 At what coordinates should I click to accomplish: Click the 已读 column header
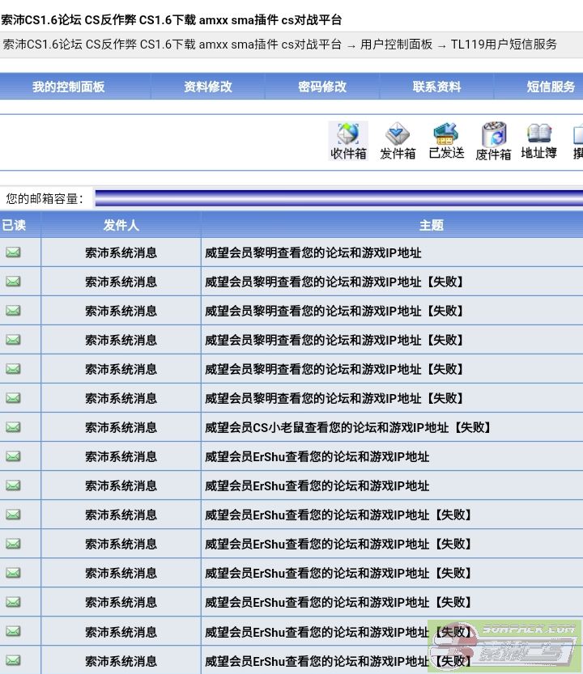(x=14, y=225)
